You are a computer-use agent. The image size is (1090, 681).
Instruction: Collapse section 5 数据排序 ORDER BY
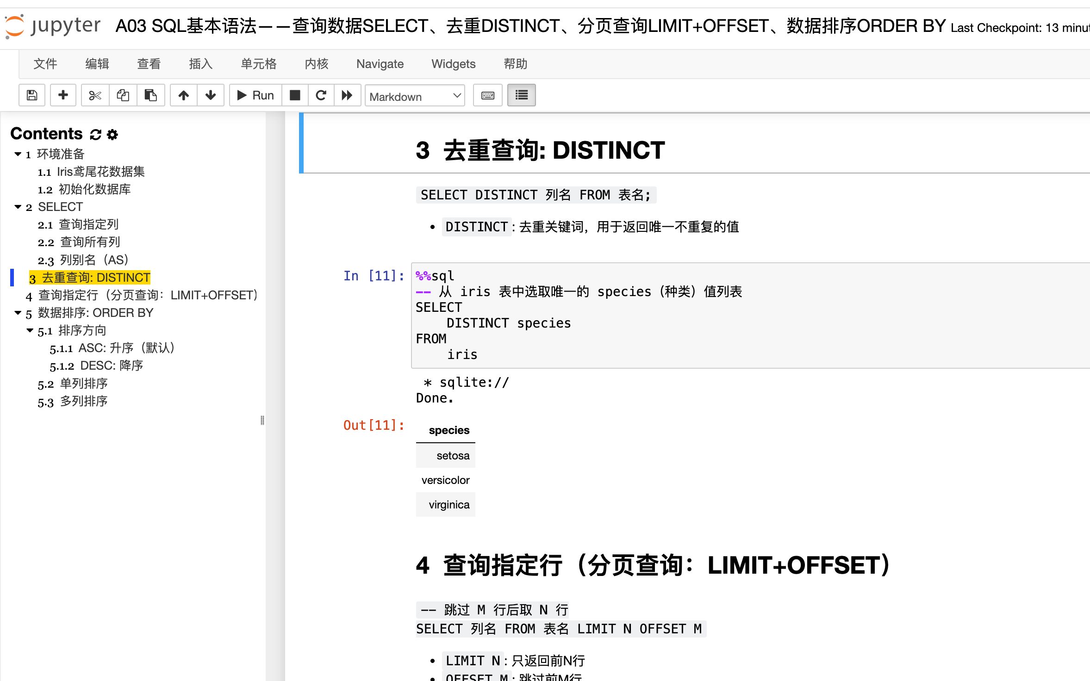click(18, 314)
